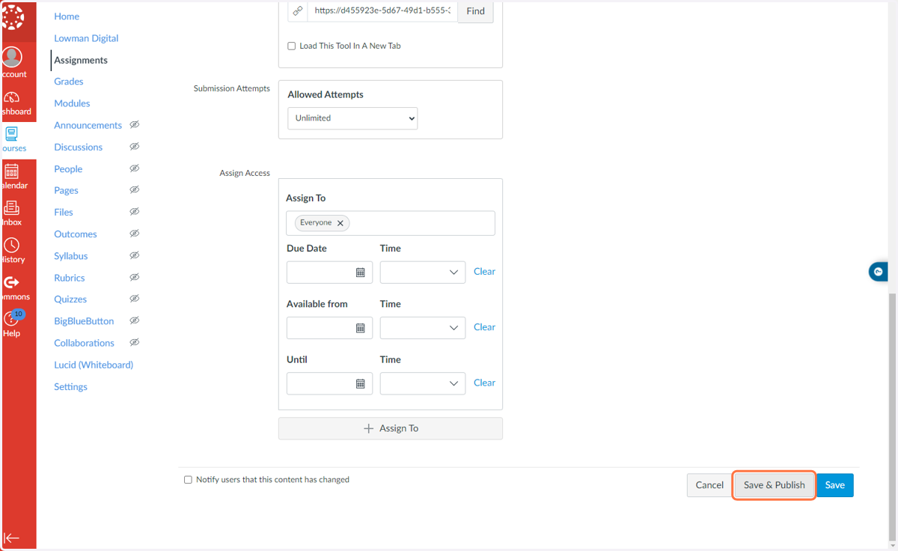Open Lowman Digital in course navigation
The width and height of the screenshot is (898, 551).
pos(86,38)
